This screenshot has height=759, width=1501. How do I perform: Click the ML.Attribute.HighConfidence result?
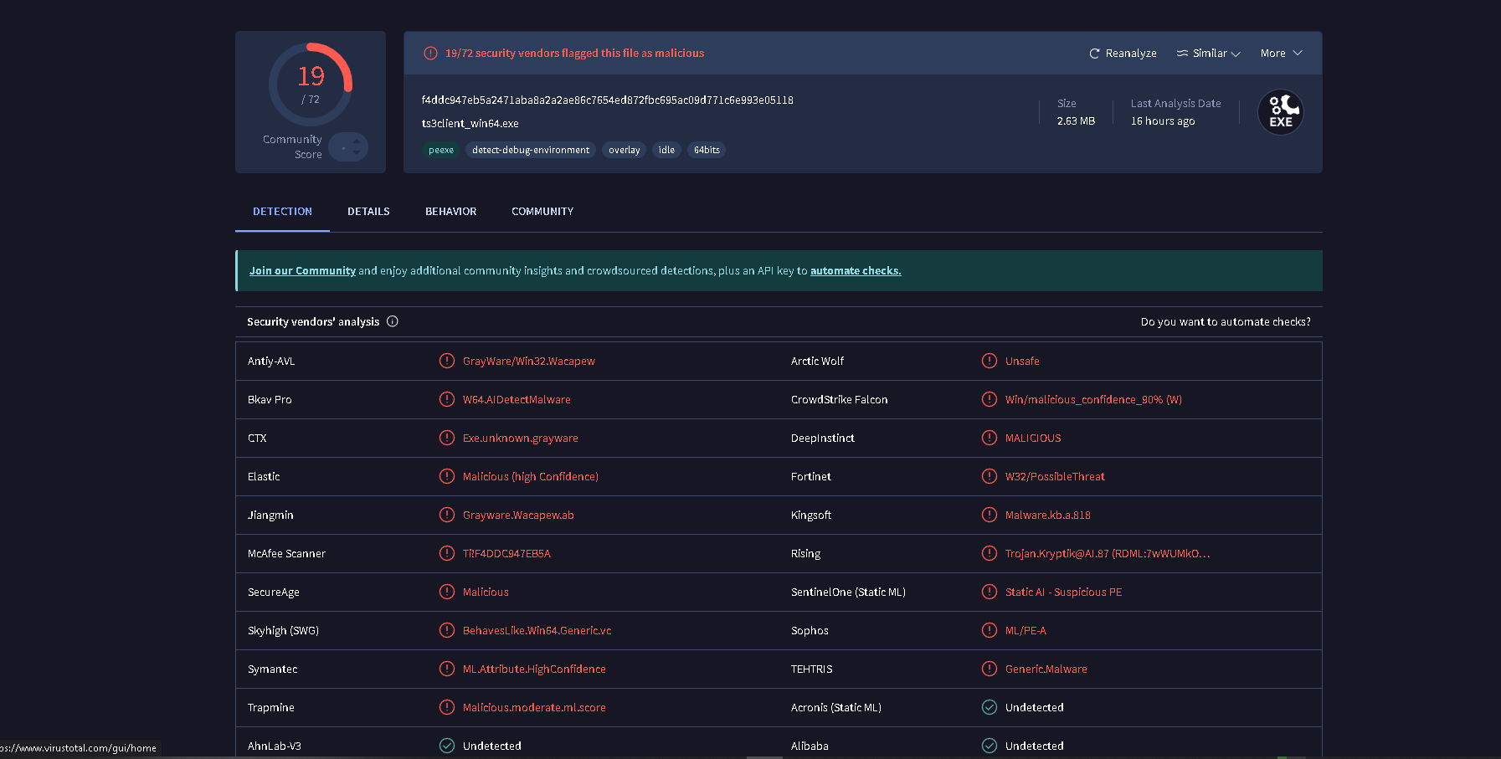(x=534, y=669)
